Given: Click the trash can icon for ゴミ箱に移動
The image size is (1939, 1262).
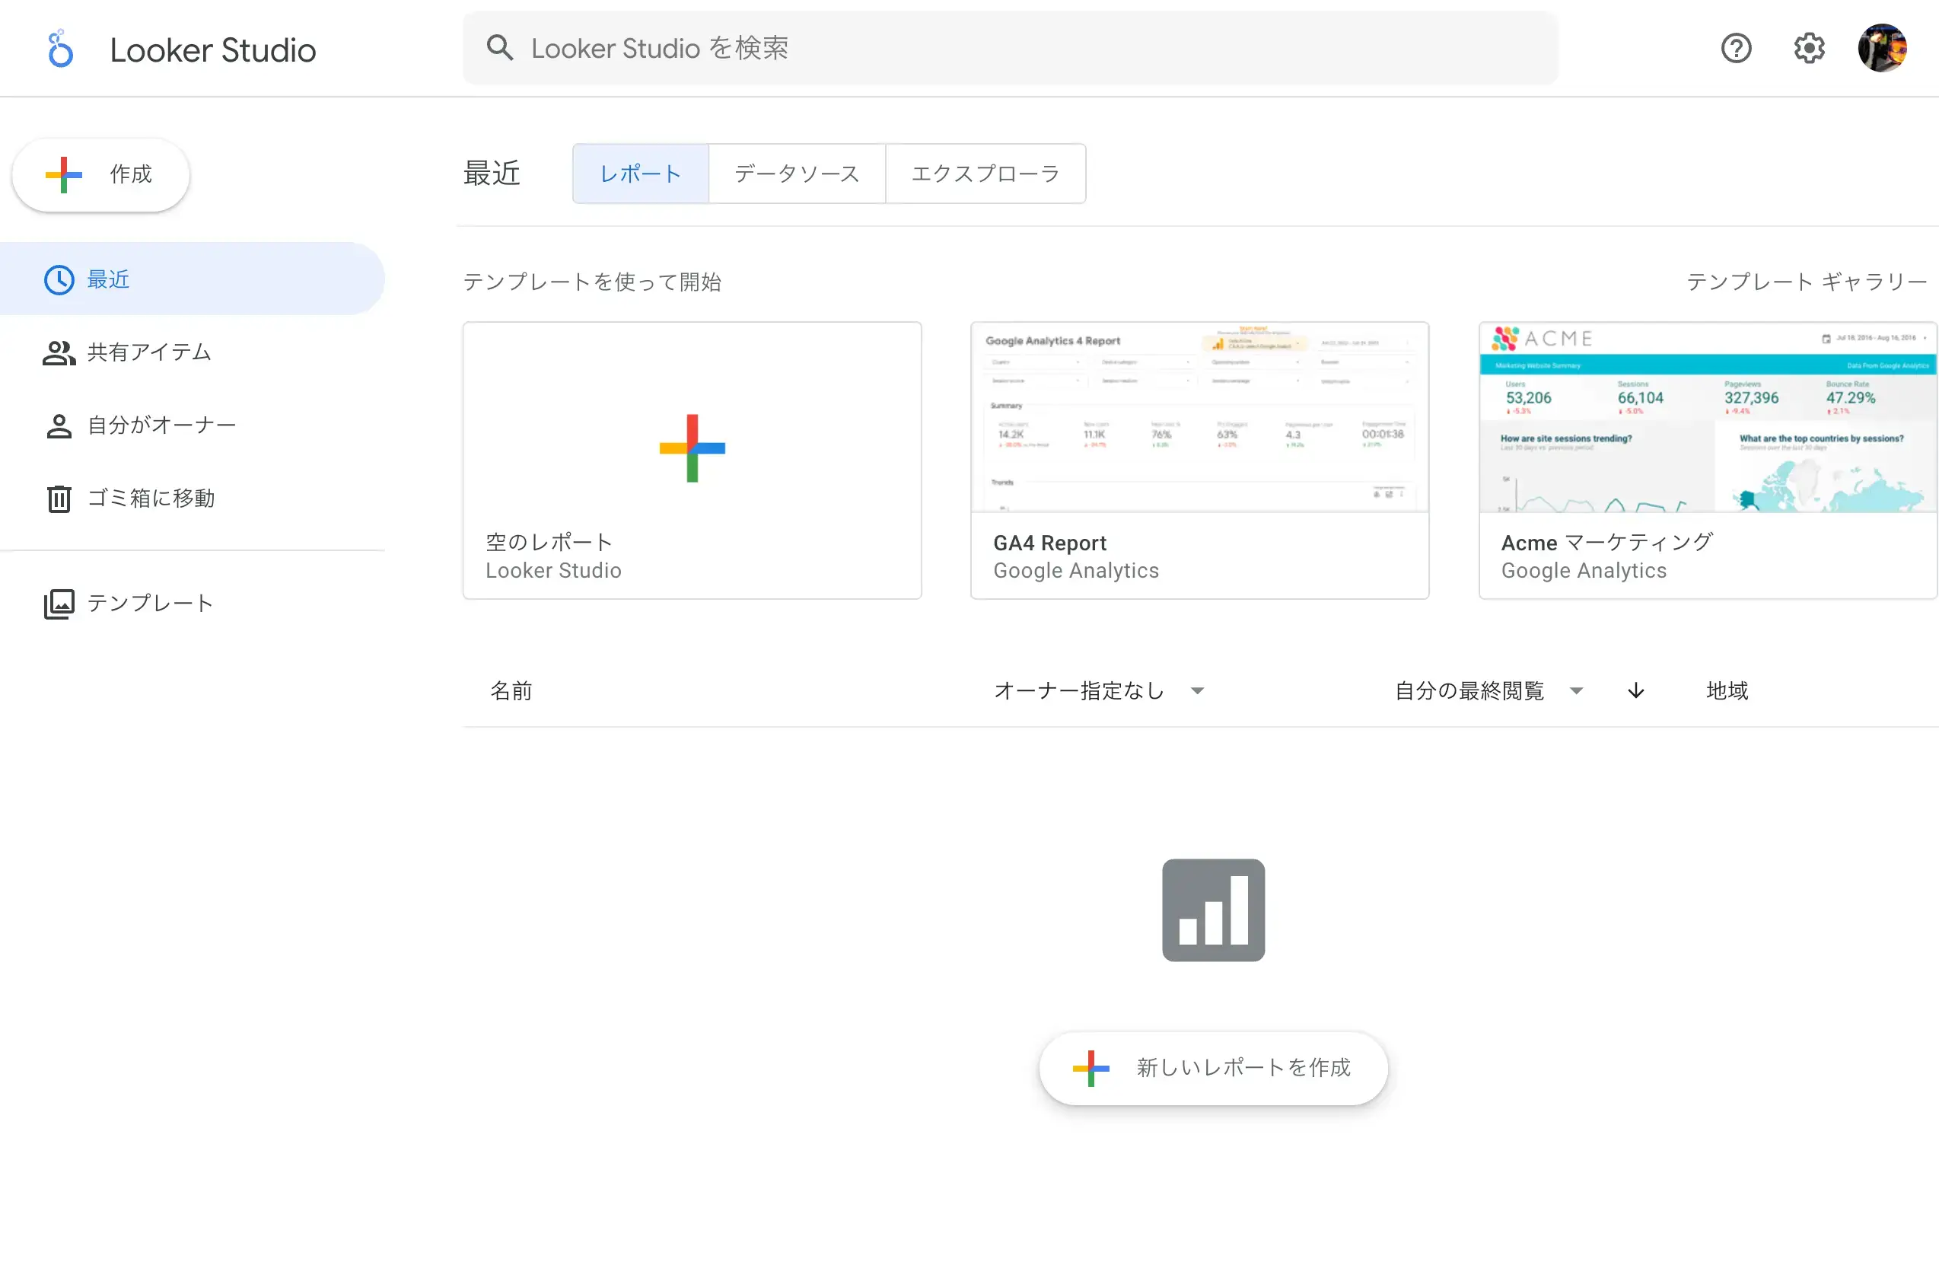Looking at the screenshot, I should (59, 499).
